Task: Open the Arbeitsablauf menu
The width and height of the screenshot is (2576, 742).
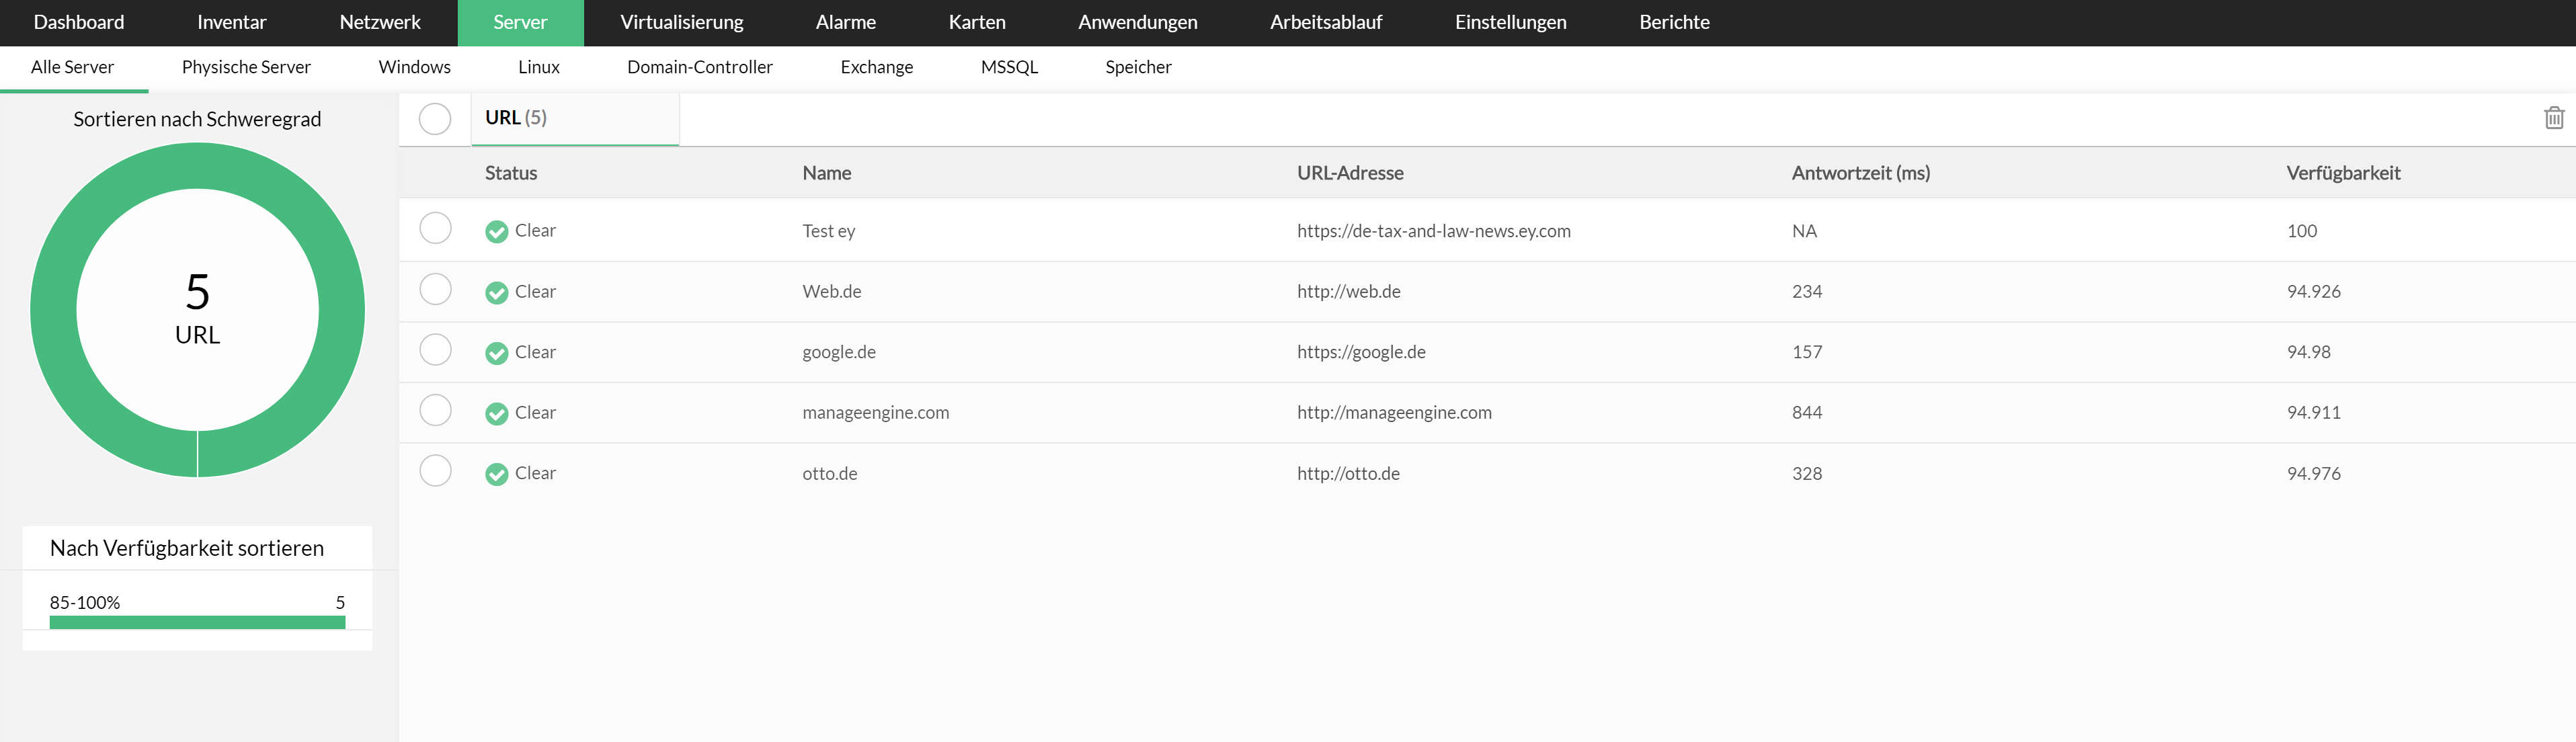Action: (1326, 22)
